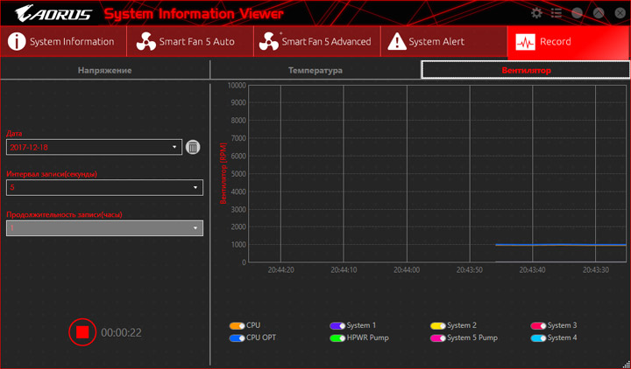Screen dimensions: 631x369
Task: Open the settings gear icon
Action: (x=536, y=13)
